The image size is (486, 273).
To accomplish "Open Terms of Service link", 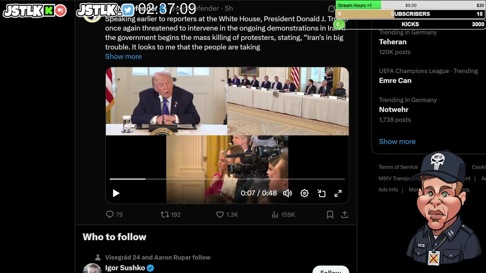I will 398,167.
